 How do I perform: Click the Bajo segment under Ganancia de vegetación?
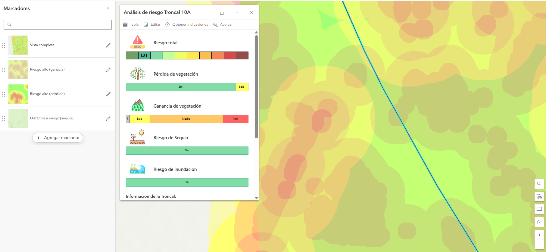pyautogui.click(x=140, y=119)
